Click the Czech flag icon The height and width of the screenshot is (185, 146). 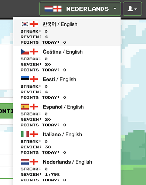(x=25, y=51)
